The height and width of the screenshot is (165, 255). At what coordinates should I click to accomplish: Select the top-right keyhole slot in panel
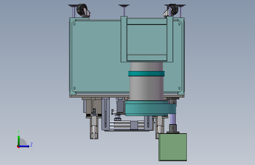(x=179, y=24)
